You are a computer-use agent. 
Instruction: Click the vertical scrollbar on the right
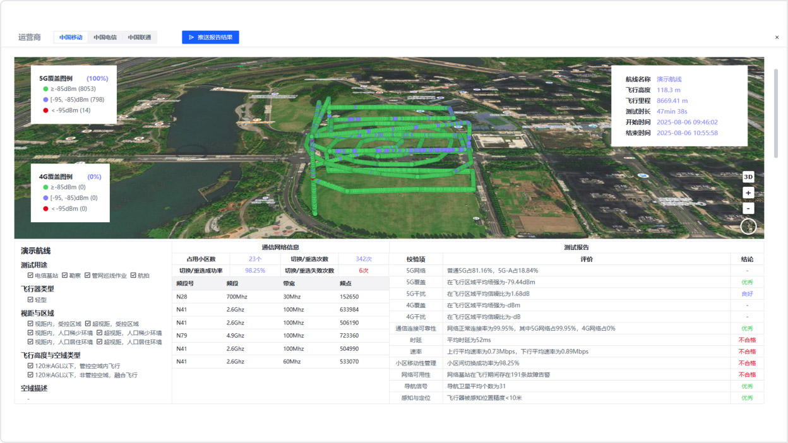[776, 114]
